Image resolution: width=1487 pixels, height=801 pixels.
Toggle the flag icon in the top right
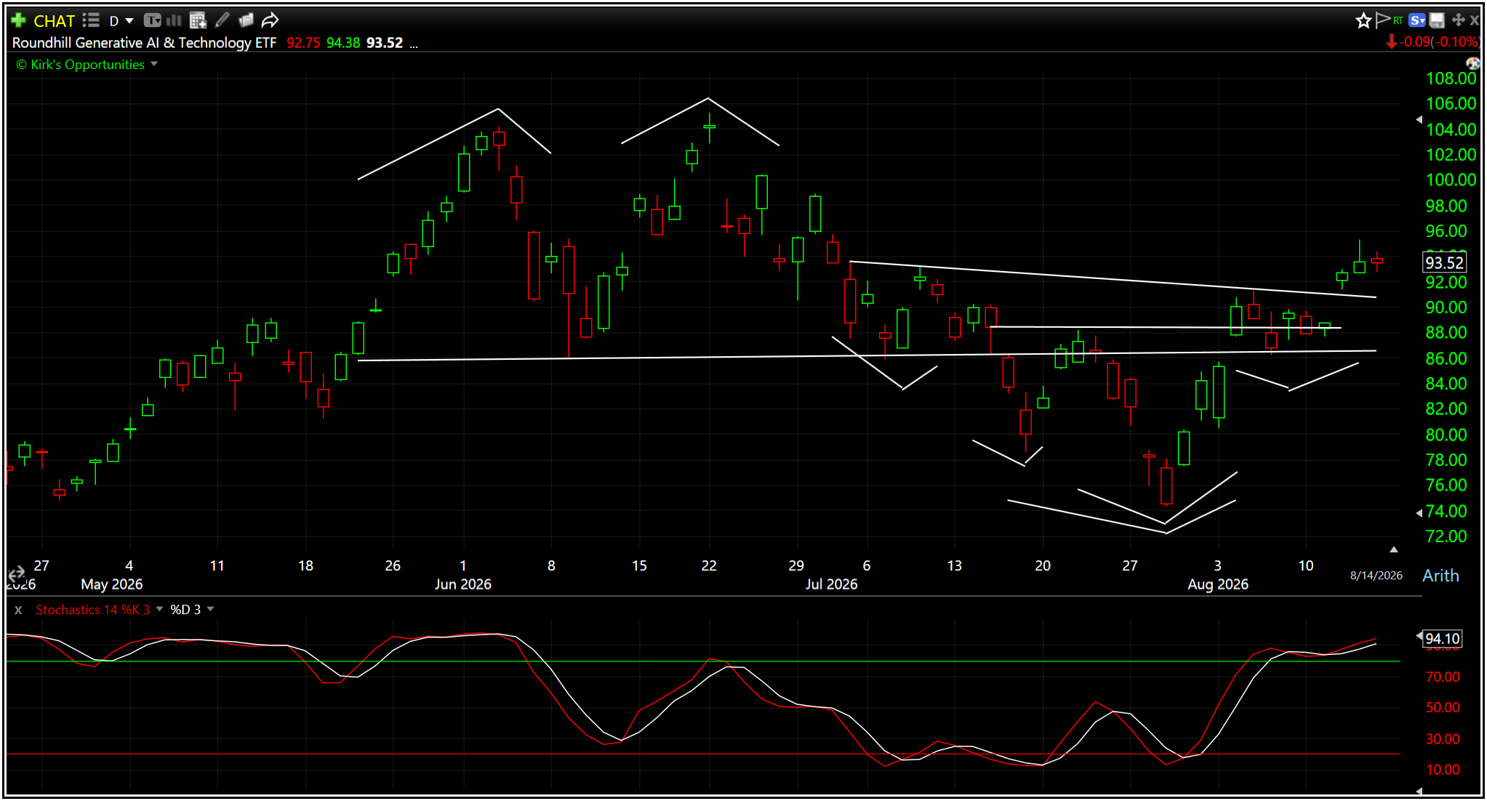click(1382, 20)
